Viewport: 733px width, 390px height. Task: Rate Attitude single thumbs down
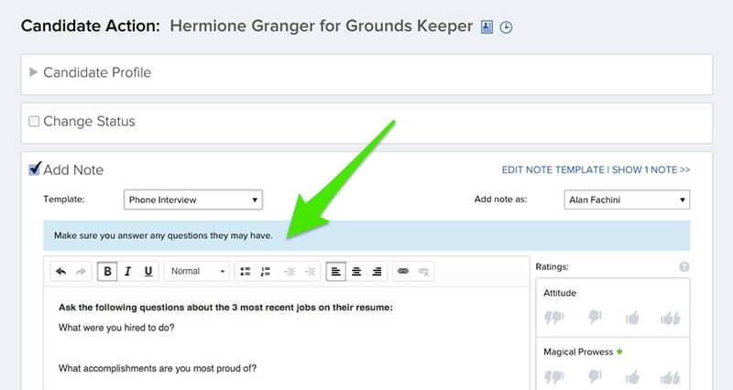tap(595, 317)
